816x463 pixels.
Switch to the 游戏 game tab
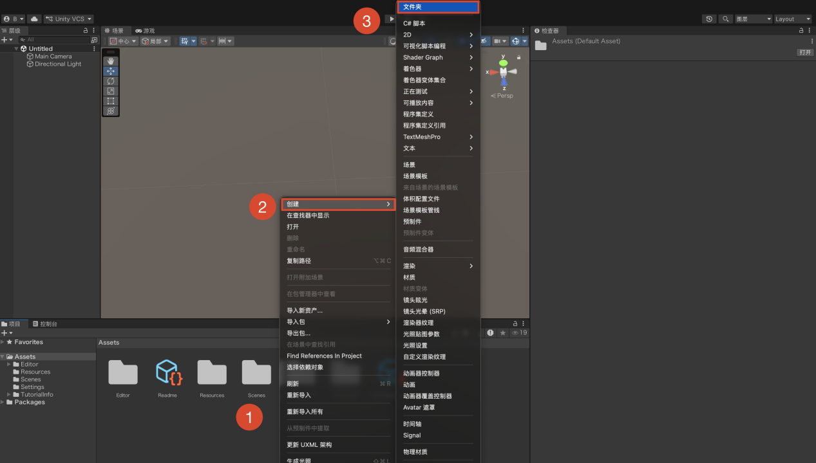point(145,30)
